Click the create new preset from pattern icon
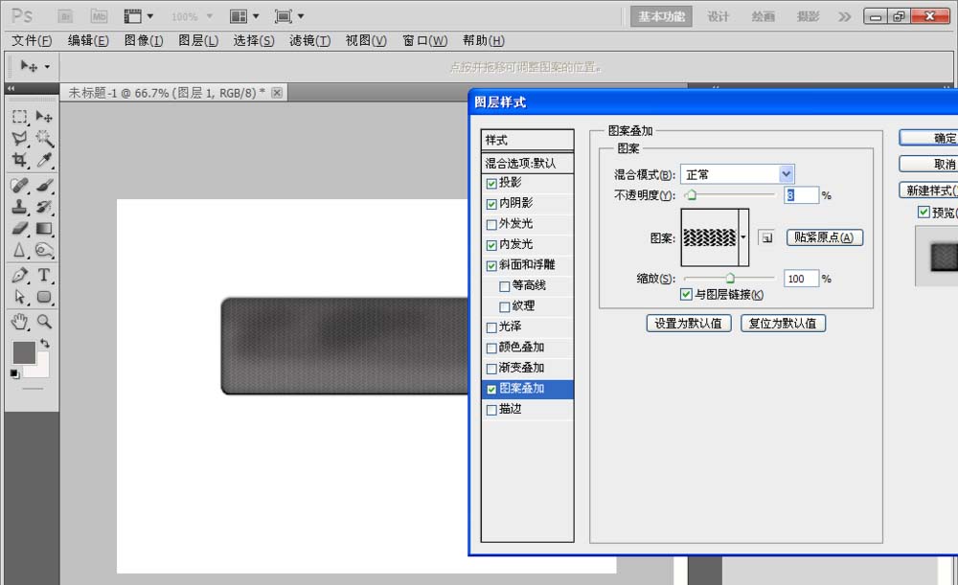 (x=766, y=237)
